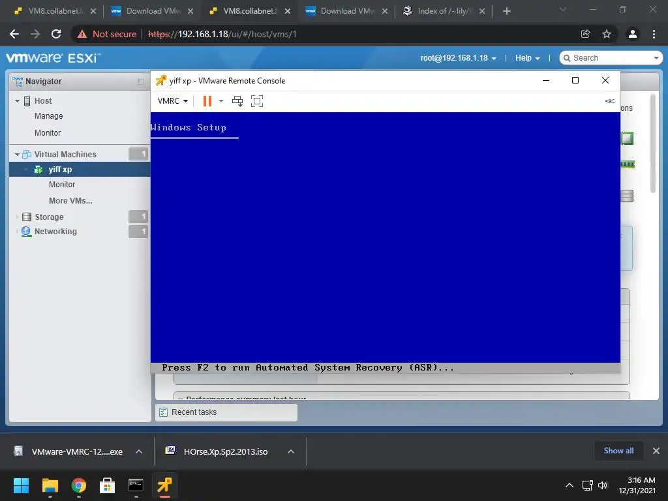This screenshot has height=501, width=668.
Task: Open the Help menu
Action: coord(527,58)
